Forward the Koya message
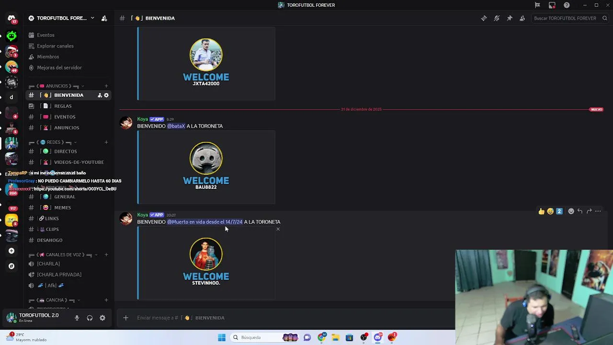This screenshot has height=345, width=613. [589, 211]
